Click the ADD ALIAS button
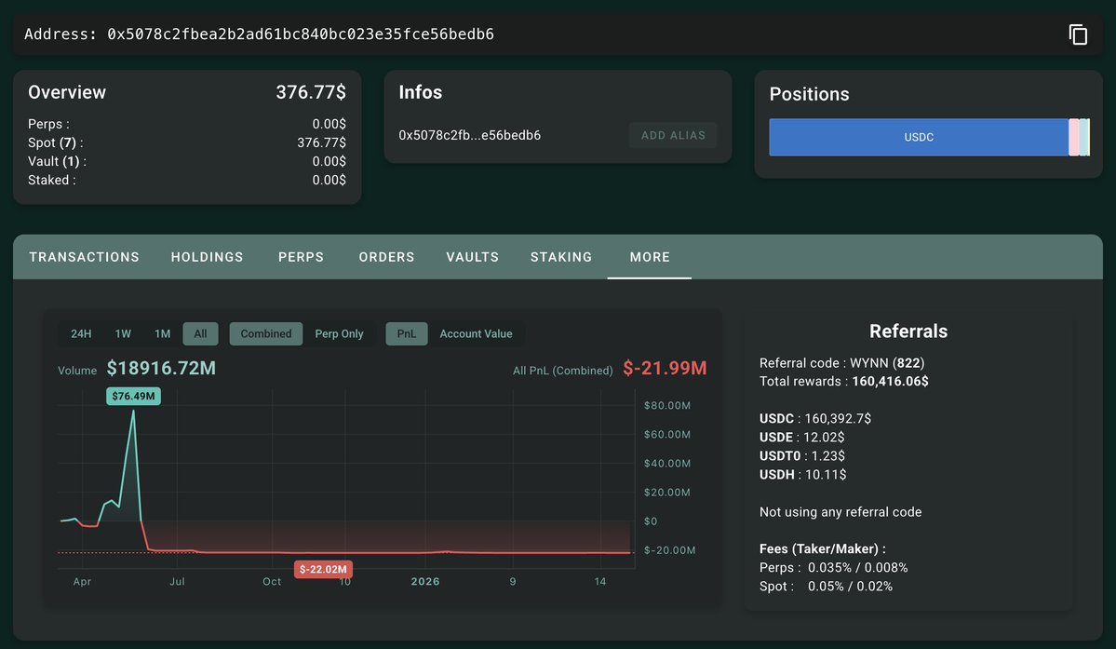The height and width of the screenshot is (649, 1116). coord(673,135)
